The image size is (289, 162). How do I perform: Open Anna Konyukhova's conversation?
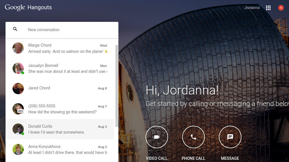64,149
